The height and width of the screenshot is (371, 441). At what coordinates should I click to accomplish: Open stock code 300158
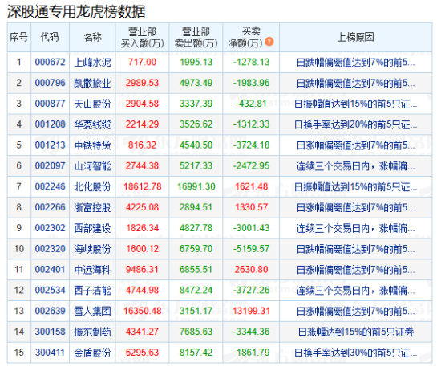50,332
